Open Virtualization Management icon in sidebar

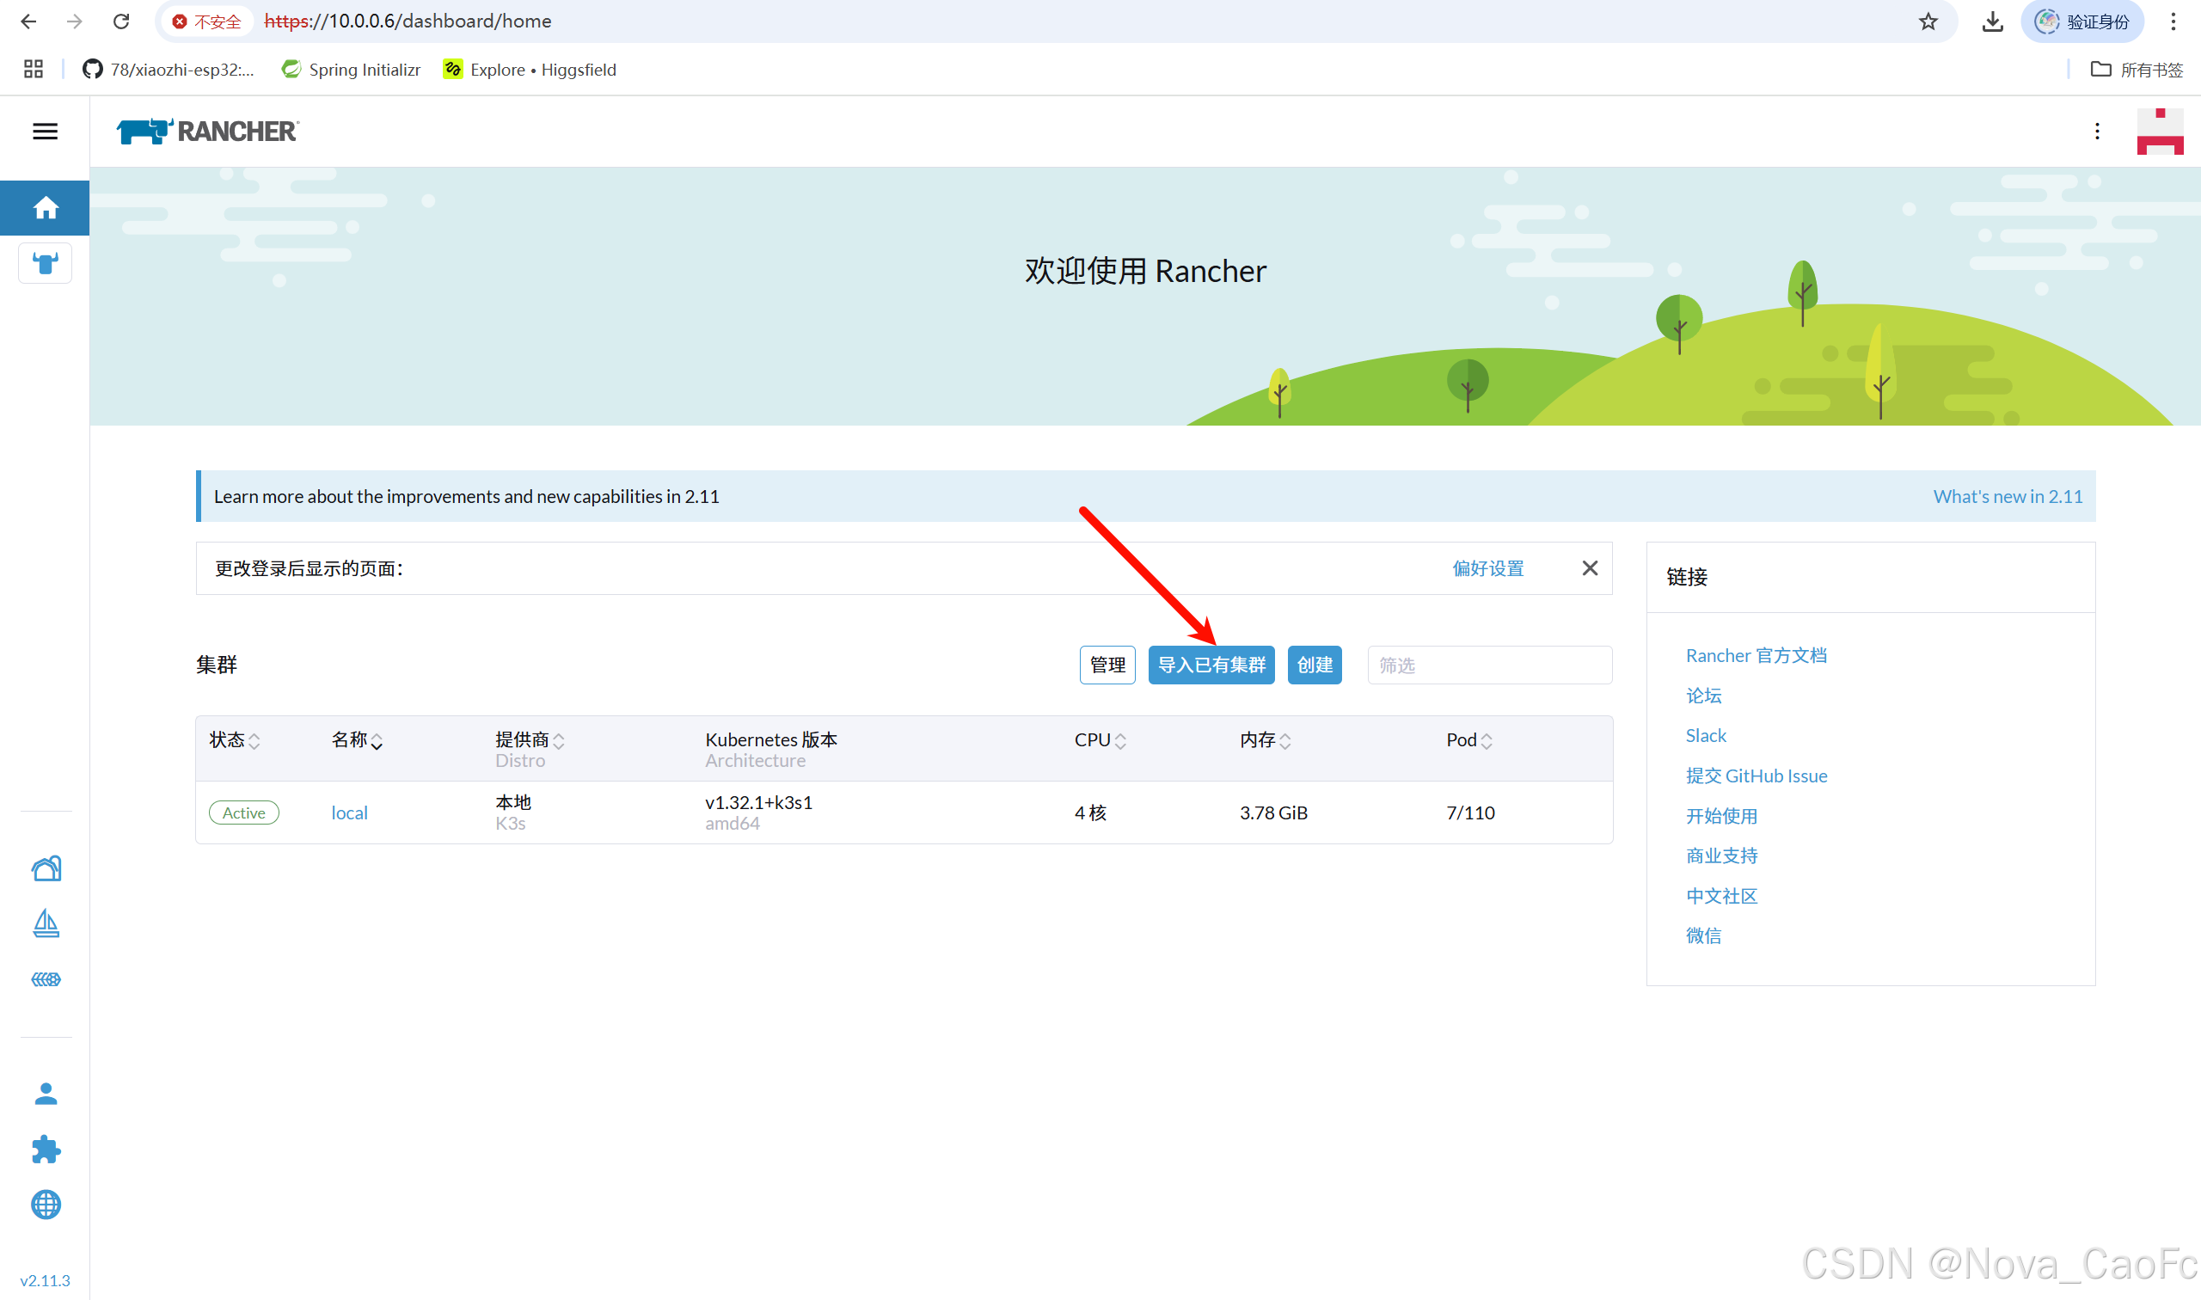46,978
